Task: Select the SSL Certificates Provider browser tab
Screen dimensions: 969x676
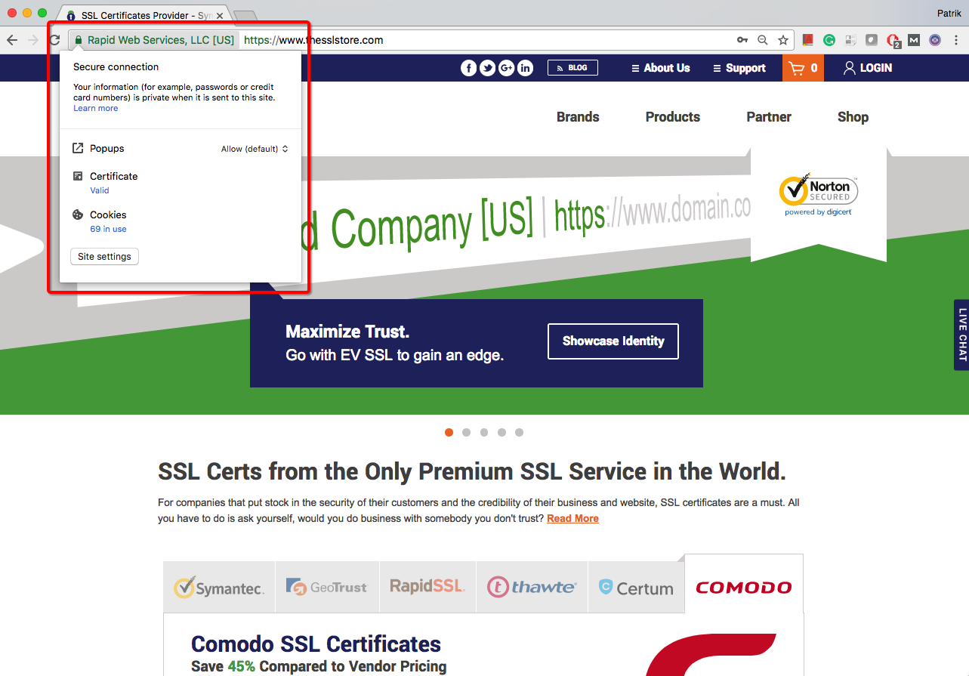Action: click(143, 15)
